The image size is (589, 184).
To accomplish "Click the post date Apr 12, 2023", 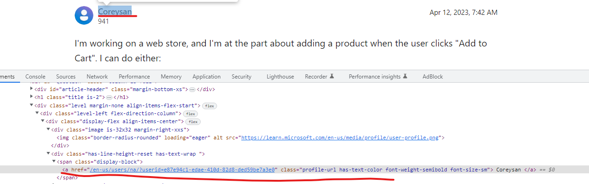I will [x=463, y=13].
